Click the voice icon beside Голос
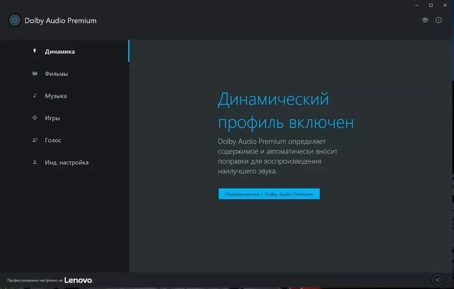Screen dimensions: 454x289 (35, 140)
